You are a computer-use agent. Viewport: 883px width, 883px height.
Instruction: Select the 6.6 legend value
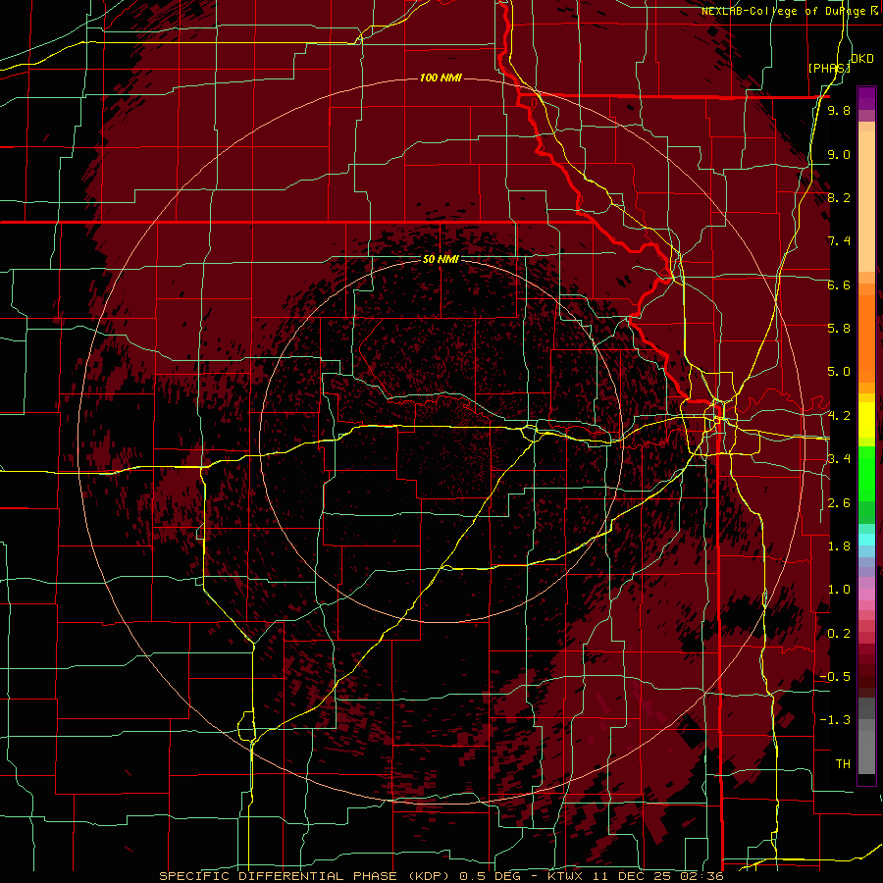tap(839, 285)
